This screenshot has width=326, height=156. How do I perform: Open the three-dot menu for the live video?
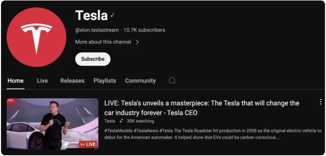pos(320,102)
